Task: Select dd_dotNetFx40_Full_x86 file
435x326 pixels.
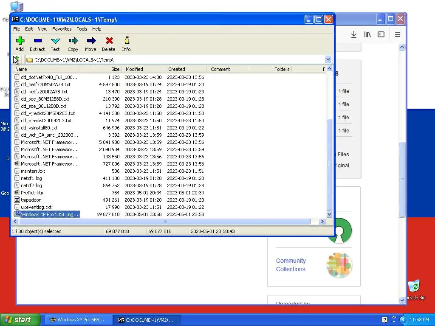Action: pos(49,77)
